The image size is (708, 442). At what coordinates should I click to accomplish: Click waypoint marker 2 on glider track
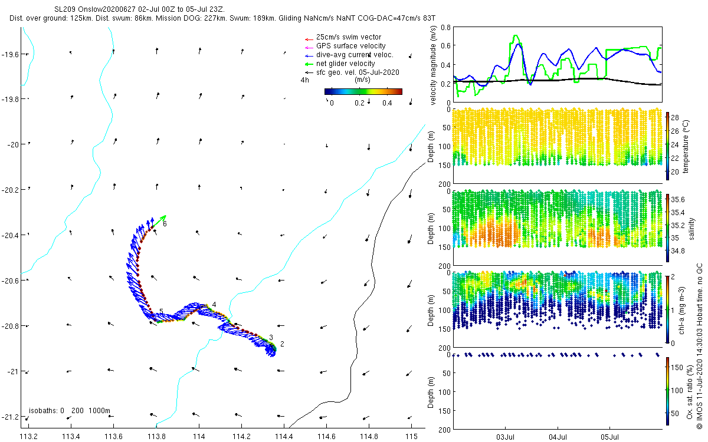click(283, 344)
